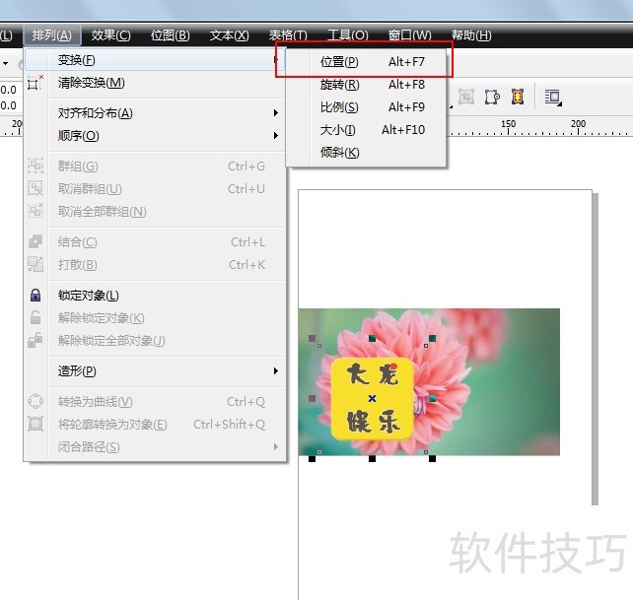This screenshot has height=600, width=633.
Task: Expand the 变换(F) submenu
Action: (154, 60)
